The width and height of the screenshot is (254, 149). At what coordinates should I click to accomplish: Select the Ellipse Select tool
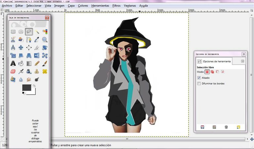(21, 31)
